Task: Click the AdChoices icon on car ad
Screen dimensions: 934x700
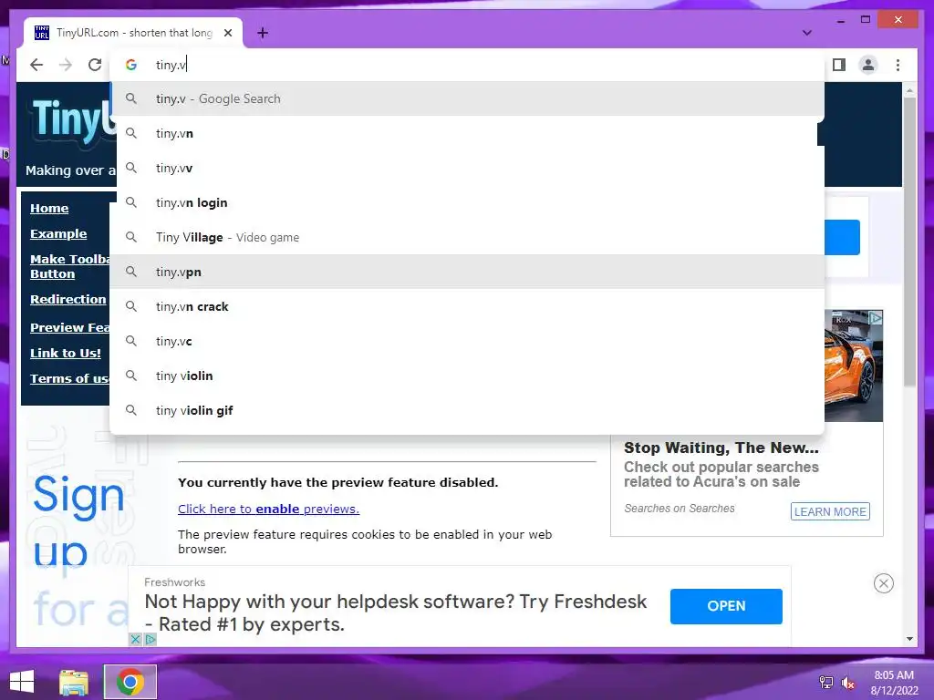Action: pos(875,318)
